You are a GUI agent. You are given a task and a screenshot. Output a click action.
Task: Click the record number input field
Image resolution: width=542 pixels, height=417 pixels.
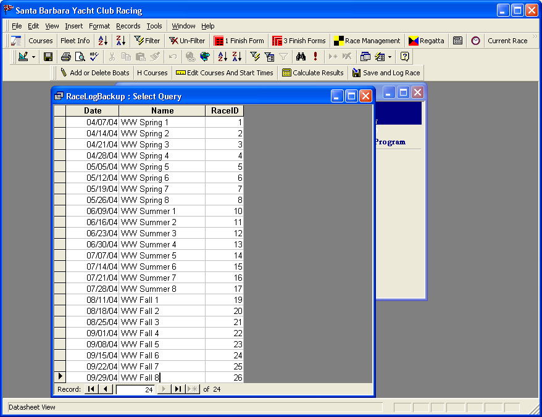click(136, 389)
